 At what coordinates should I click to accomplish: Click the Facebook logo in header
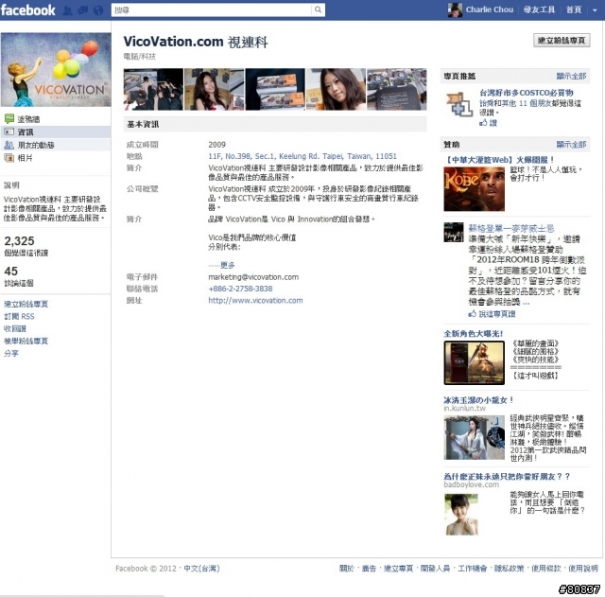click(x=27, y=9)
